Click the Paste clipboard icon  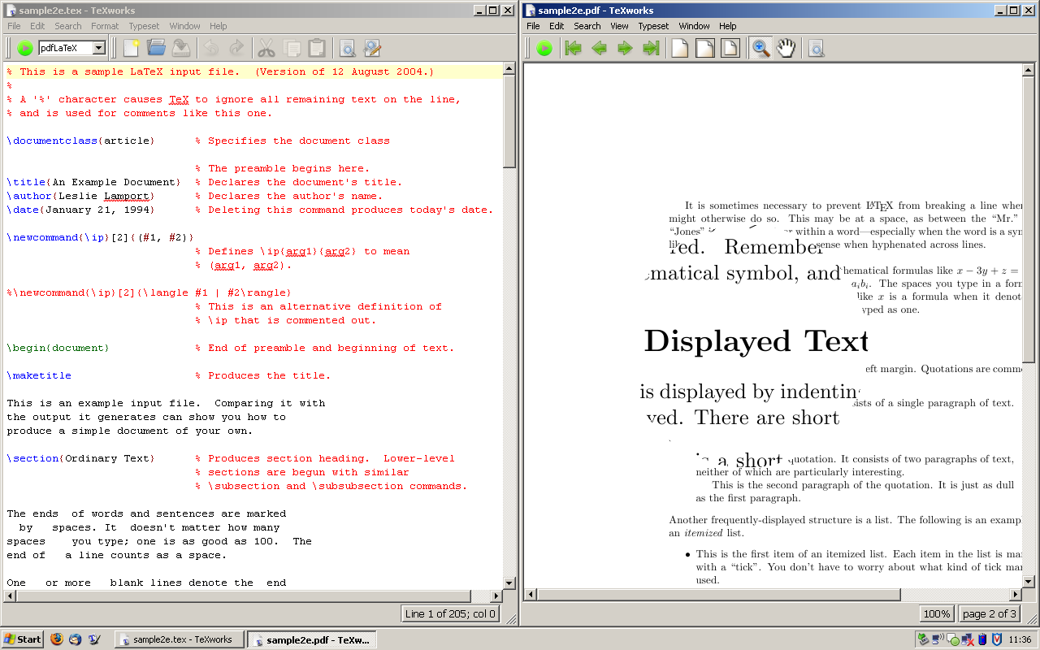[317, 48]
